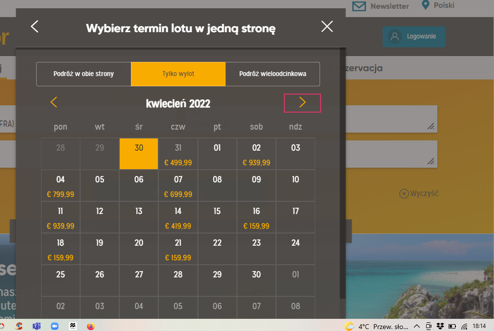
Task: Switch to Podróż wieloodcinkowa tab
Action: pyautogui.click(x=273, y=74)
